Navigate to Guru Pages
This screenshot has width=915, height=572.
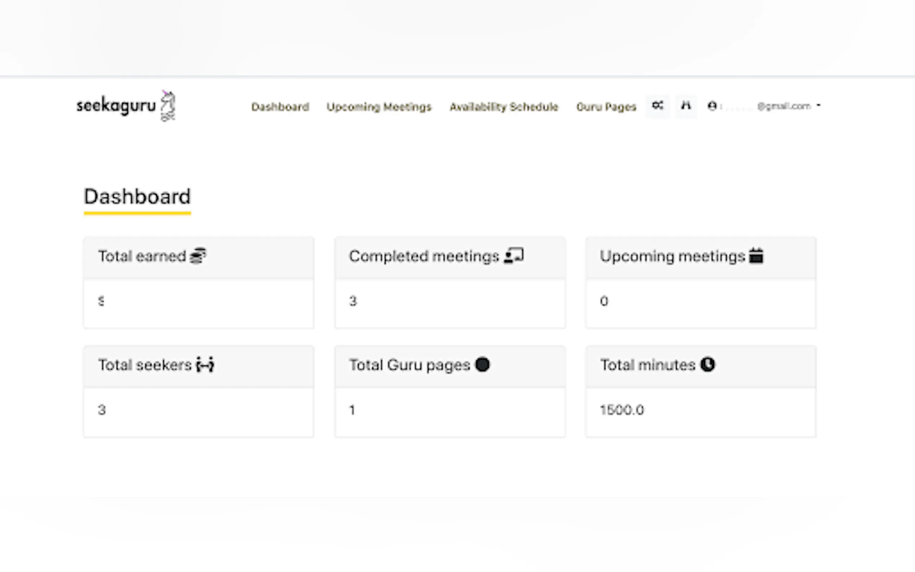(x=606, y=107)
